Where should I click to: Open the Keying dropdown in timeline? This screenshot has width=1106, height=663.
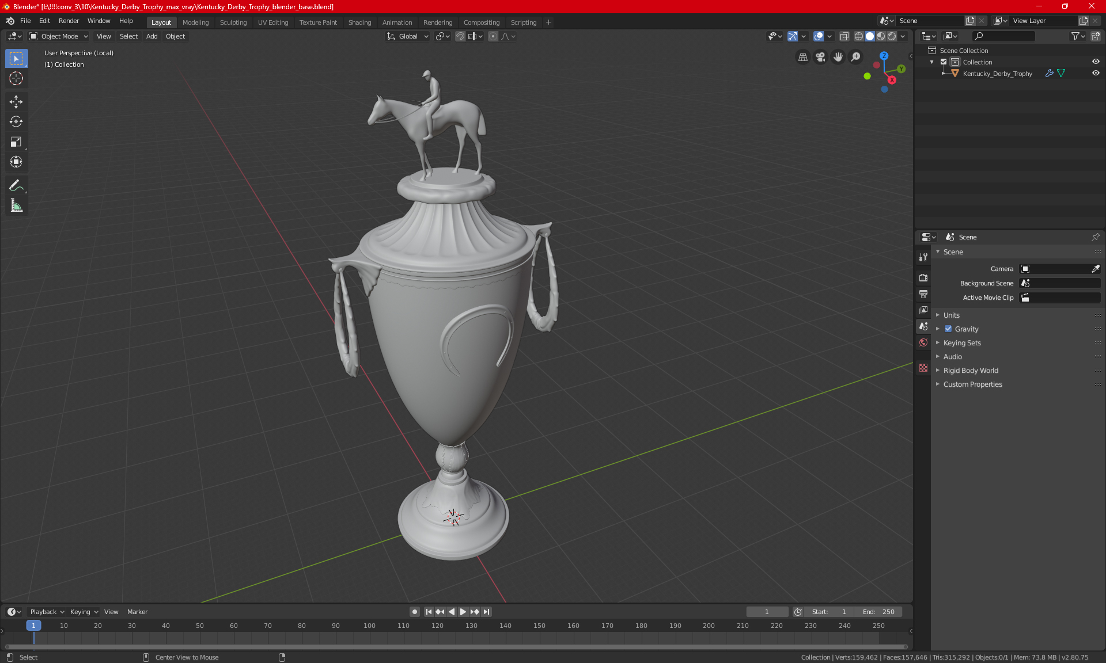point(84,612)
